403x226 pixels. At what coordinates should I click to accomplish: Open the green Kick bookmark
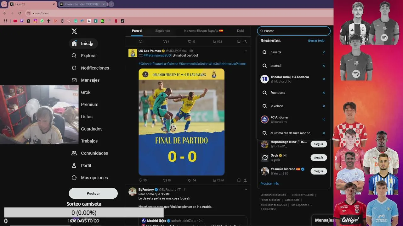[102, 21]
